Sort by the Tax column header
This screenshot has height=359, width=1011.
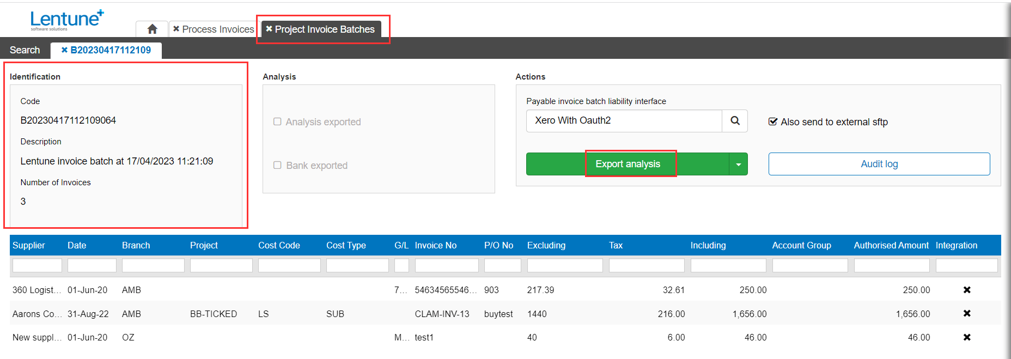point(616,245)
